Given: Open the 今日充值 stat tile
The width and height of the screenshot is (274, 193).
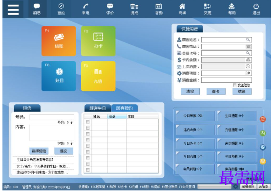Looking at the screenshot, I should click(195, 156).
